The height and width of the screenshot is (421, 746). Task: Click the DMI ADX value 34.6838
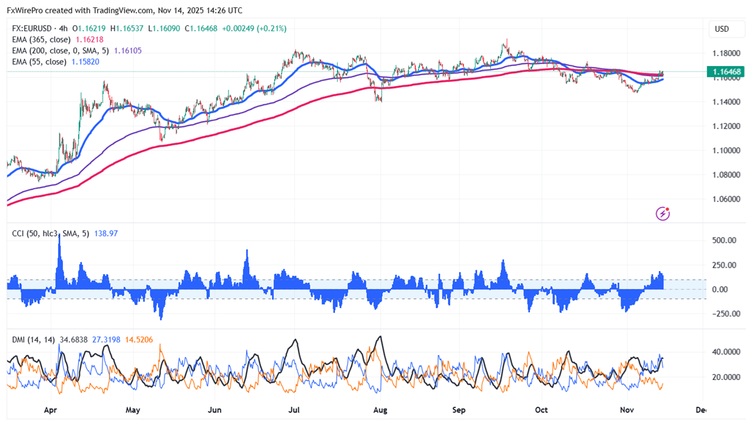pos(74,340)
